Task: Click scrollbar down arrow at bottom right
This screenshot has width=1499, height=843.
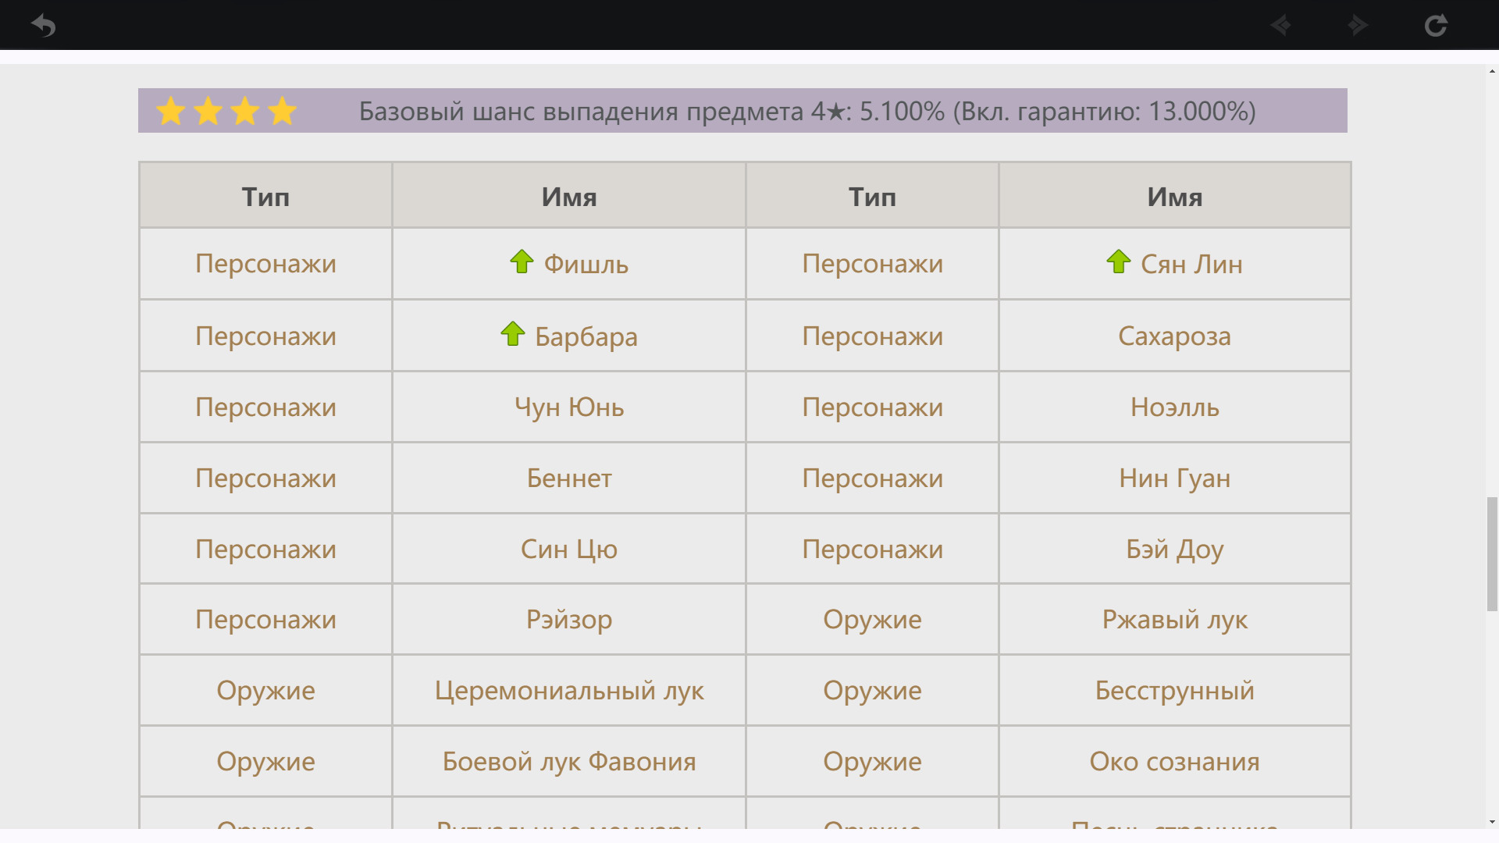Action: (x=1492, y=822)
